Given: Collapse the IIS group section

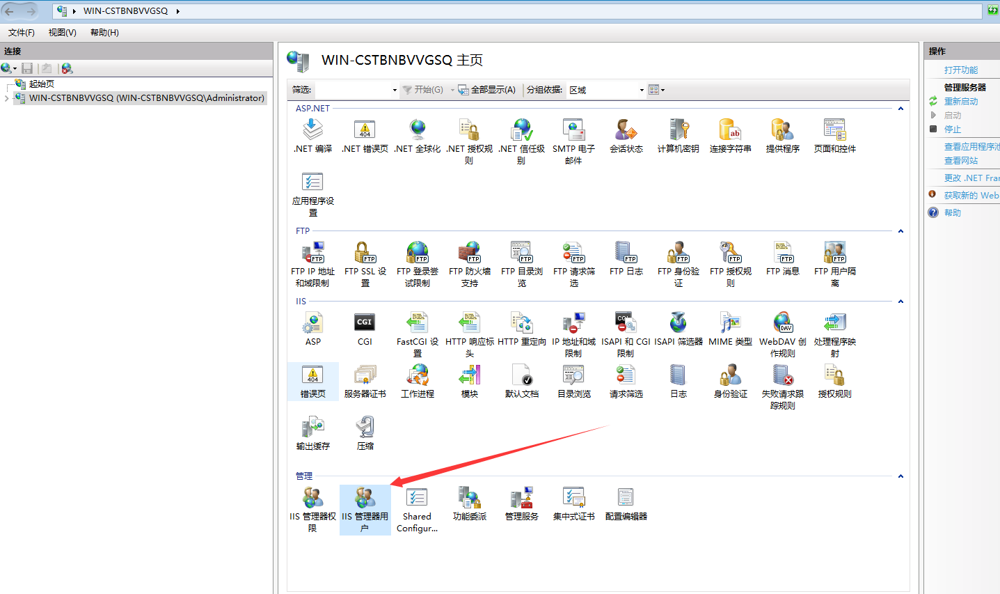Looking at the screenshot, I should (x=900, y=302).
